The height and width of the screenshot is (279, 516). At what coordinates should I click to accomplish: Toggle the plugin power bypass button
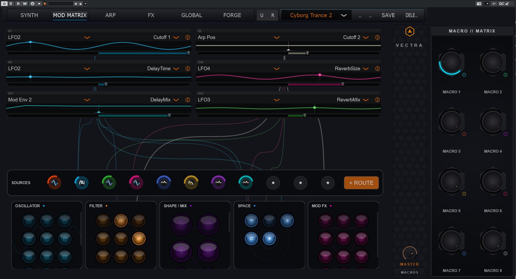(x=4, y=4)
